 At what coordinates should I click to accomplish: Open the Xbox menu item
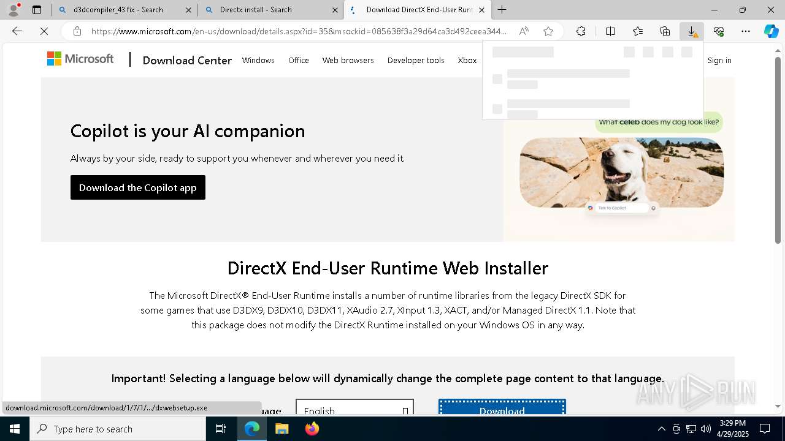(x=467, y=60)
